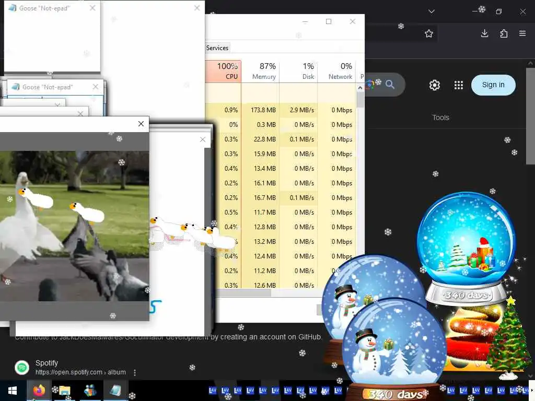Sort by the CPU column header

(223, 71)
